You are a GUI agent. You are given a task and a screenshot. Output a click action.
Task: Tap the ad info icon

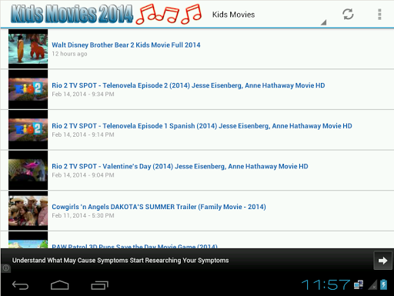pyautogui.click(x=6, y=268)
